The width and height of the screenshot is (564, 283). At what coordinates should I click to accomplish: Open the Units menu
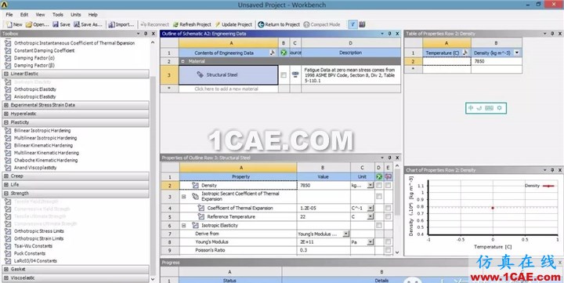pyautogui.click(x=75, y=15)
